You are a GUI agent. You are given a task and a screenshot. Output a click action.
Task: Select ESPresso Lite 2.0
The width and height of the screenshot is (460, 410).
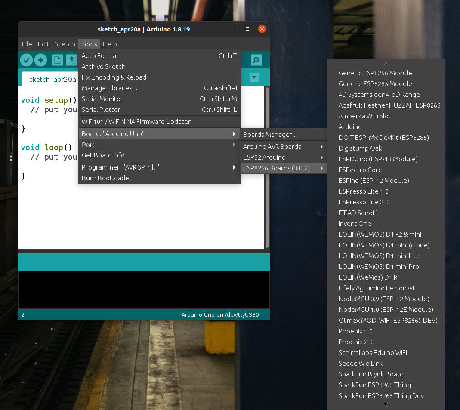386,202
